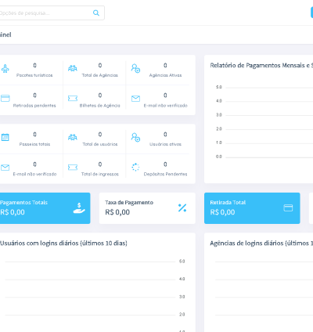Click the Total de usuários group icon
The image size is (313, 332).
(x=73, y=137)
